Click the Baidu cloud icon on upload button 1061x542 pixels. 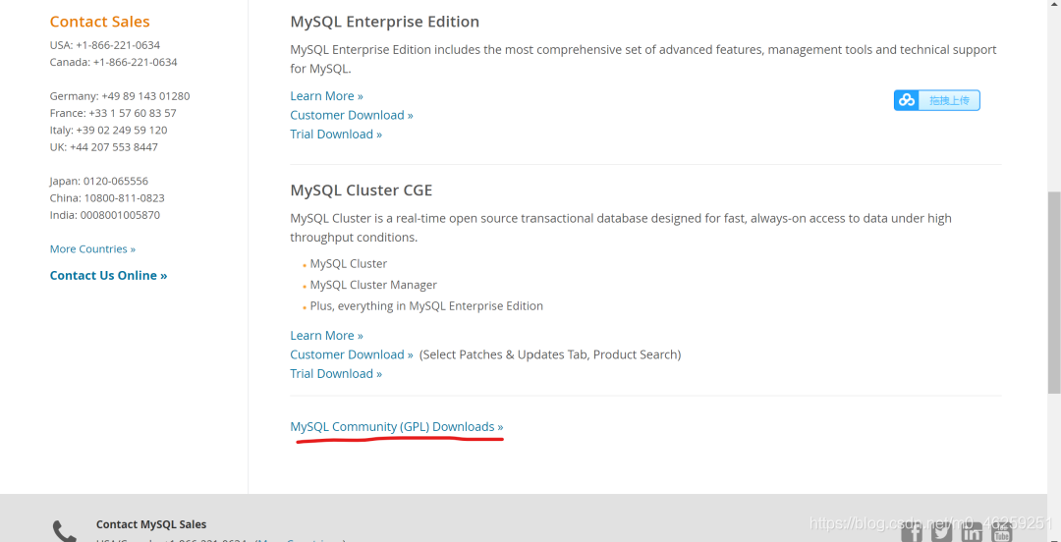coord(906,100)
